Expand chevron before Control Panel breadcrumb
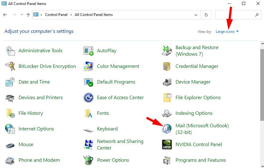Viewport: 264px width, 168px height. coord(41,15)
